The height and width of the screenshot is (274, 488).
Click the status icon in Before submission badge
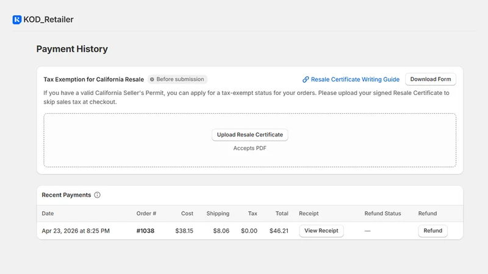coord(152,80)
